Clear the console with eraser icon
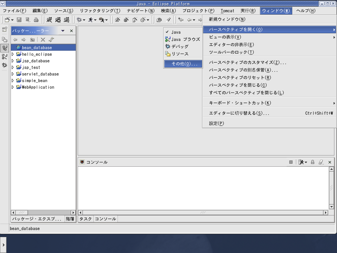Viewport: 337px width, 253px height. pyautogui.click(x=321, y=162)
